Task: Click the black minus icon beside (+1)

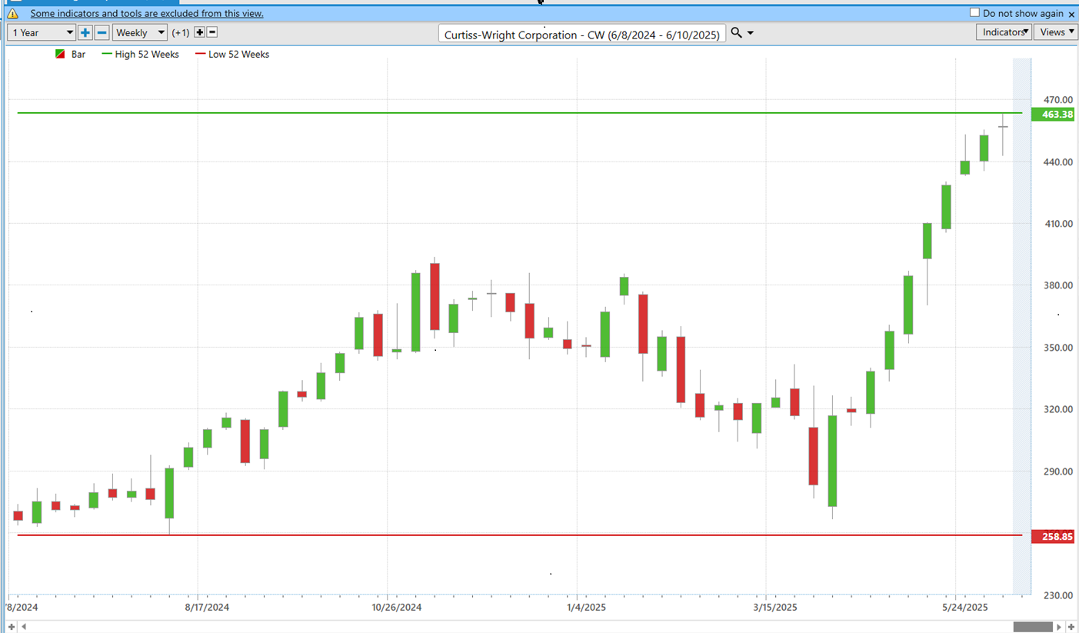Action: [212, 32]
